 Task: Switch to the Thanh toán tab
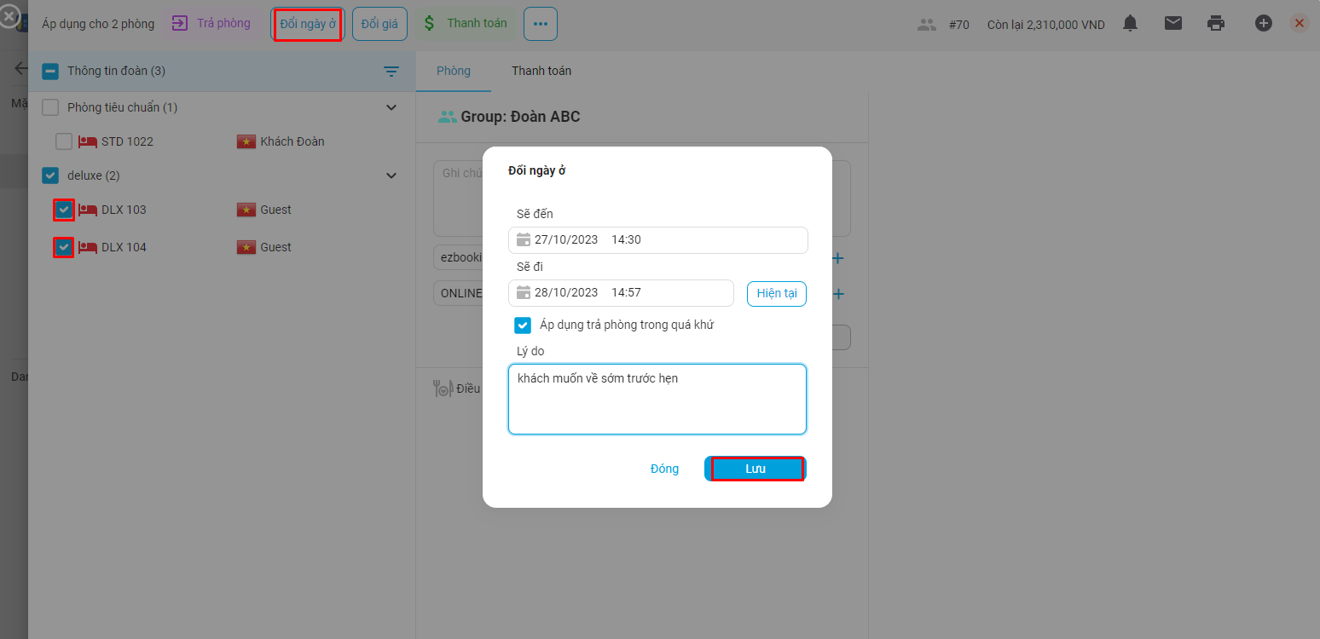(541, 71)
